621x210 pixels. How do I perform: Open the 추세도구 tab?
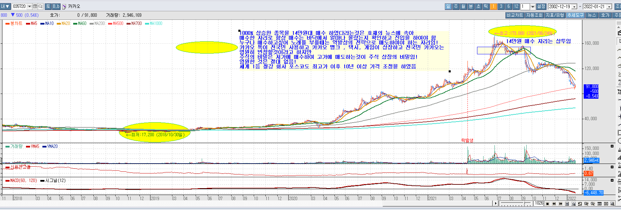click(575, 15)
